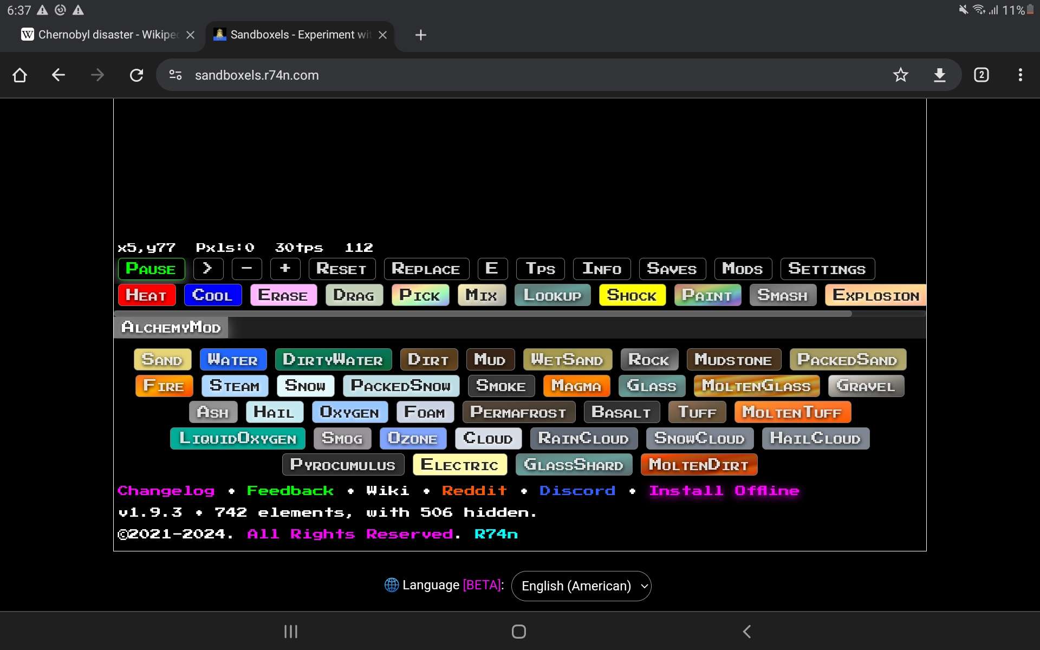
Task: Open the Mods manager
Action: (x=742, y=269)
